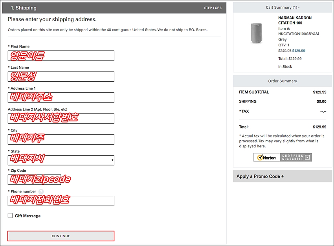The height and width of the screenshot is (246, 334).
Task: Click the Total: $129.99 line in Cart Summary
Action: click(290, 59)
